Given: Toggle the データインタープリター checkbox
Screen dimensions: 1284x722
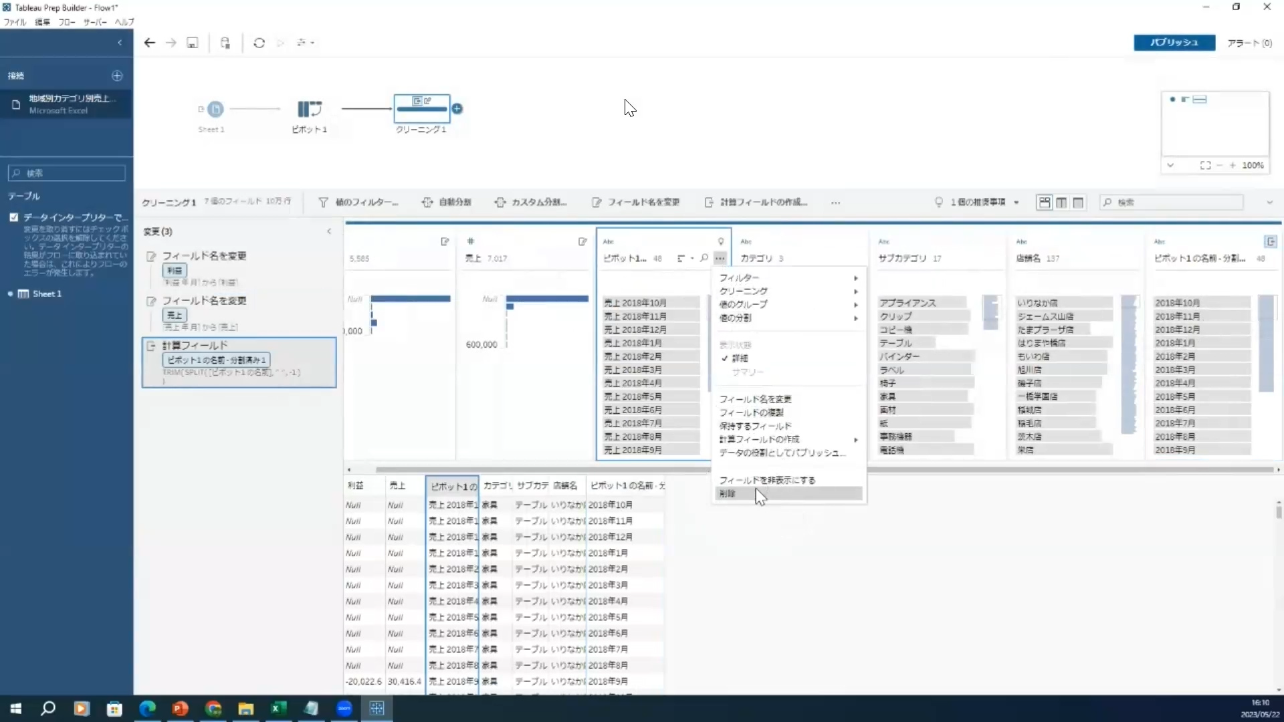Looking at the screenshot, I should (x=13, y=217).
